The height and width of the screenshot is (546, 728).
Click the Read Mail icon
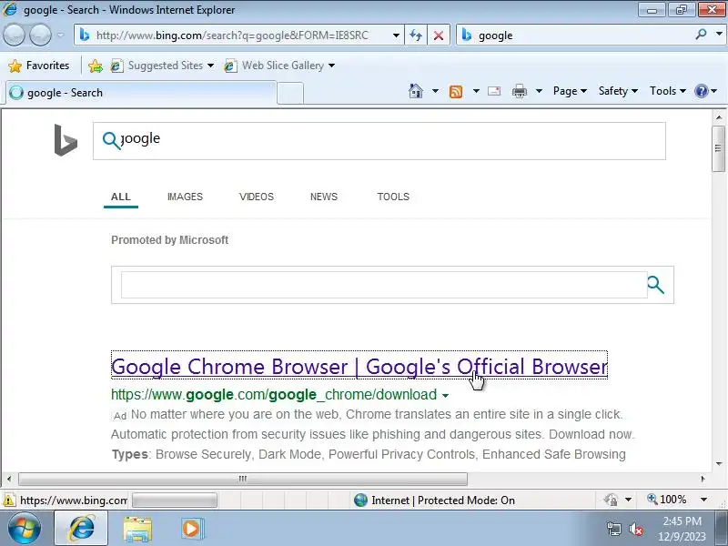pyautogui.click(x=494, y=91)
